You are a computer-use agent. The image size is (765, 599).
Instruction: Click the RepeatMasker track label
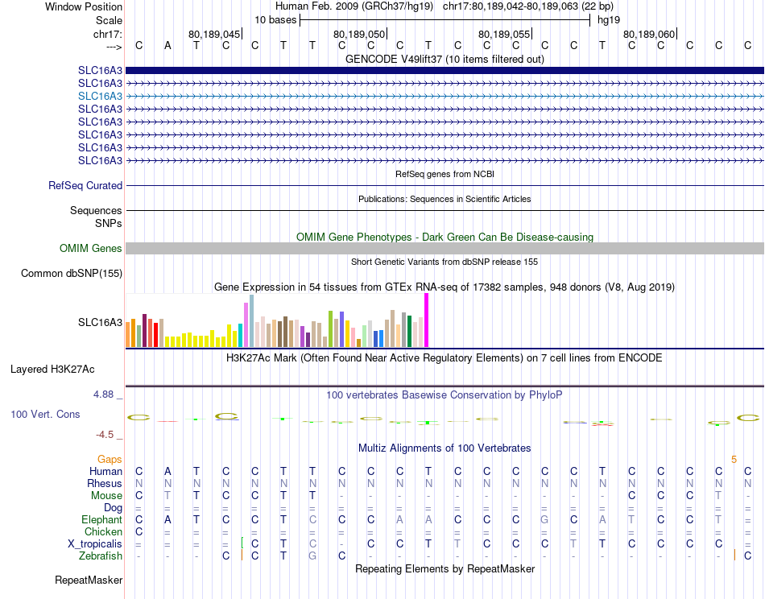coord(89,580)
